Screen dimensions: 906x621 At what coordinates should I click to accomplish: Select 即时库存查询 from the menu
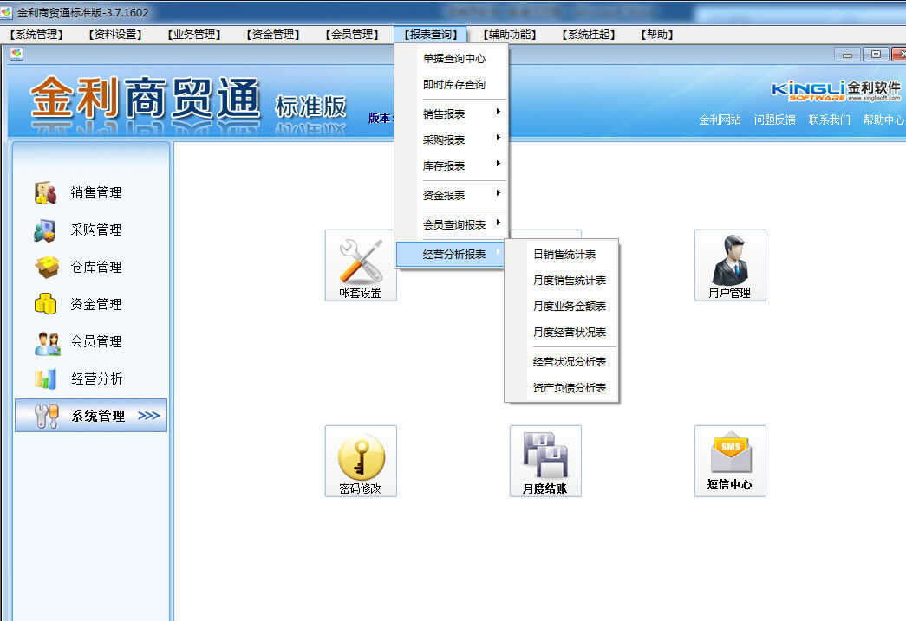(453, 85)
